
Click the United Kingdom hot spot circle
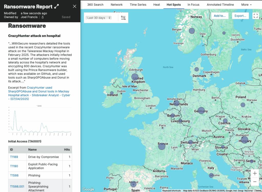135,77
